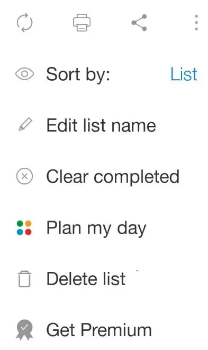Screen dimensions: 208x350
Task: Tap Get Premium
Action: [x=99, y=330]
